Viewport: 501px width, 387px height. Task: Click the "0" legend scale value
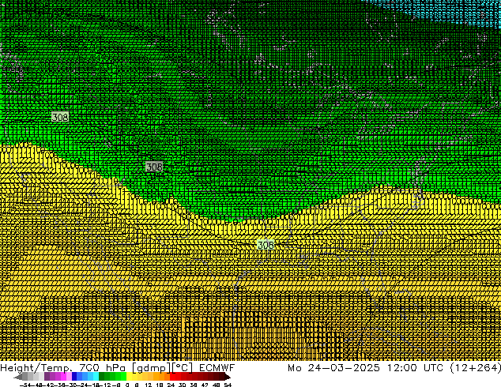pyautogui.click(x=127, y=385)
